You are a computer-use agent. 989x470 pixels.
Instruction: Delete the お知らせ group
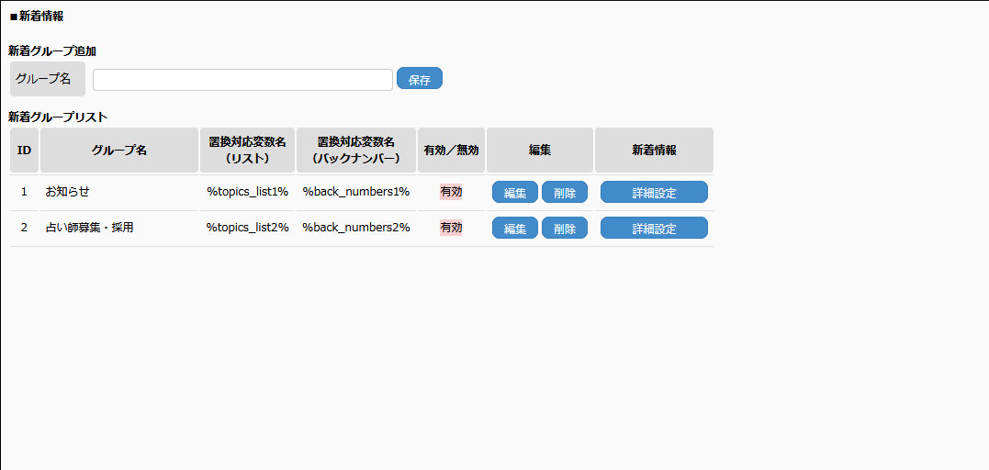564,193
